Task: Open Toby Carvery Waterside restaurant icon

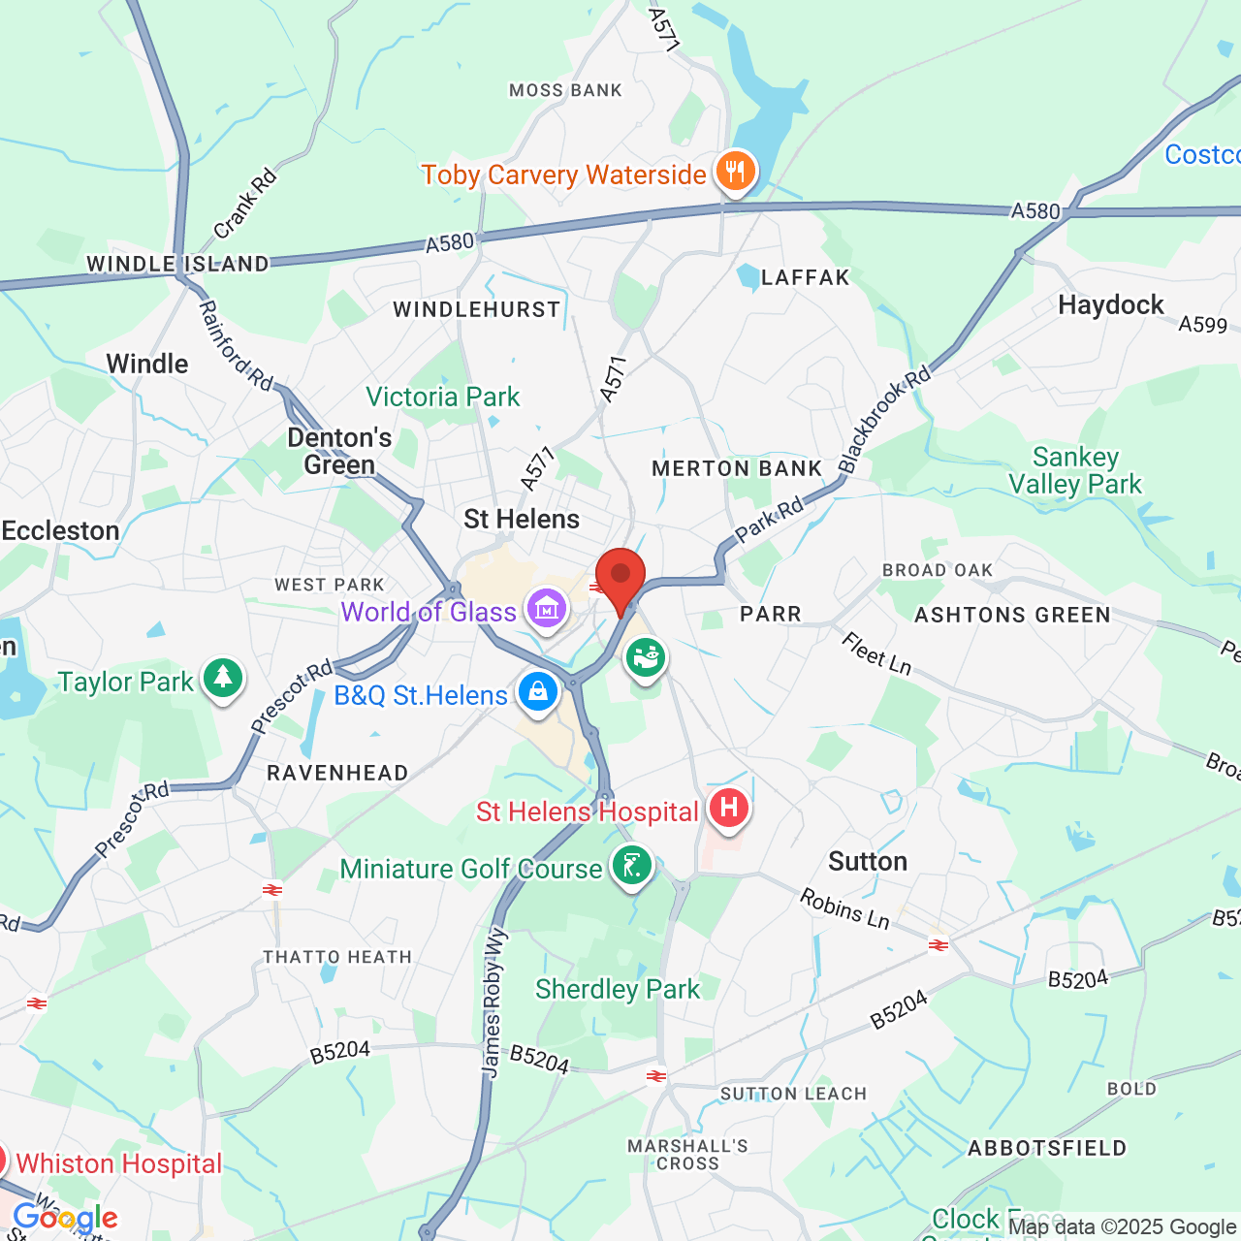Action: (x=736, y=173)
